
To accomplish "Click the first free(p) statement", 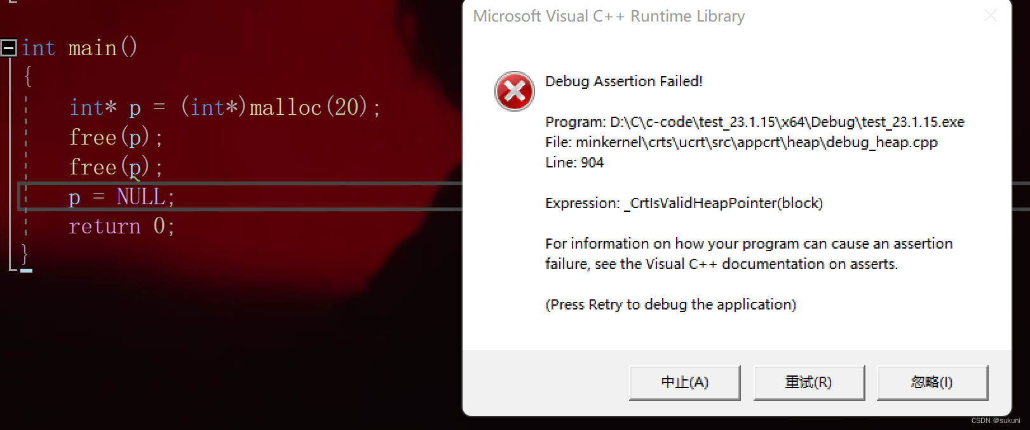I will tap(115, 137).
